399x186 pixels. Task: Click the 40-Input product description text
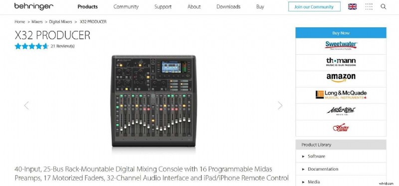click(x=152, y=173)
